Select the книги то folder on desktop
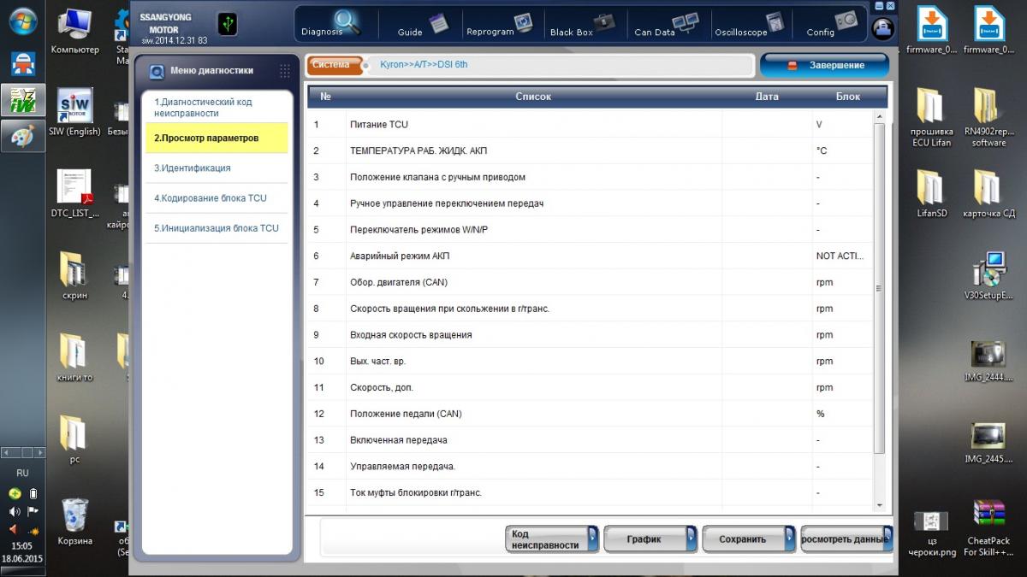This screenshot has height=577, width=1027. click(x=74, y=357)
